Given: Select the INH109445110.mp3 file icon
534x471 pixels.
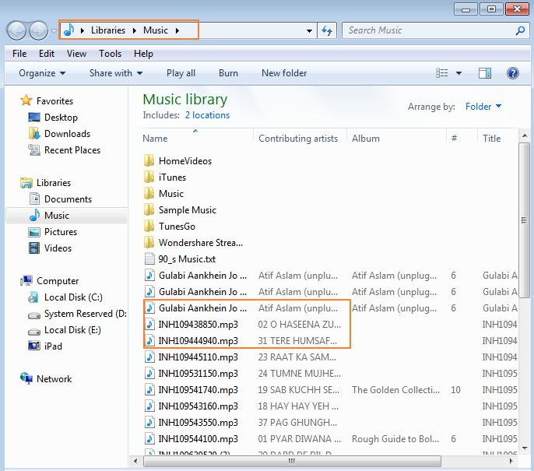Looking at the screenshot, I should click(149, 357).
